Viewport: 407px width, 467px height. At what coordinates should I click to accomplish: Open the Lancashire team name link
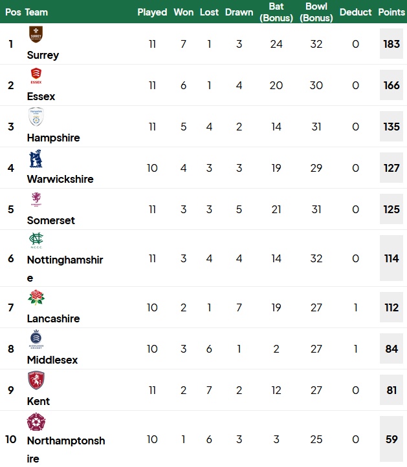point(54,318)
